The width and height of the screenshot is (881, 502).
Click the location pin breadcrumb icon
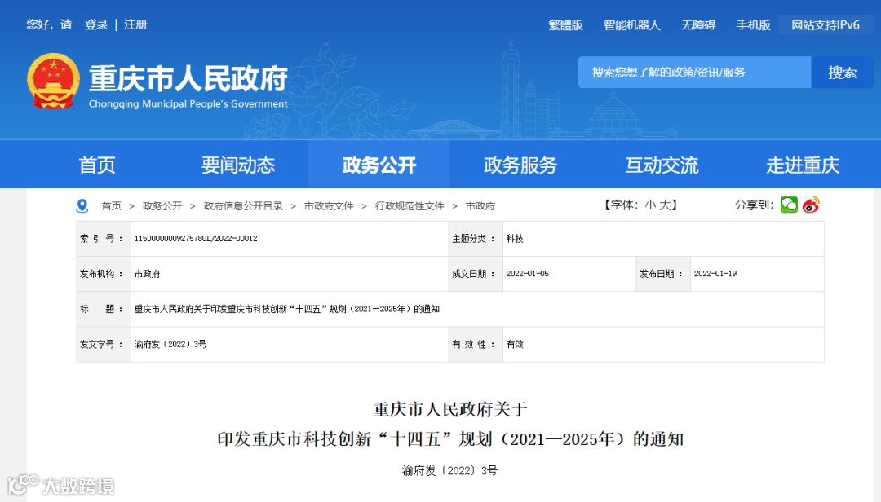(x=82, y=206)
